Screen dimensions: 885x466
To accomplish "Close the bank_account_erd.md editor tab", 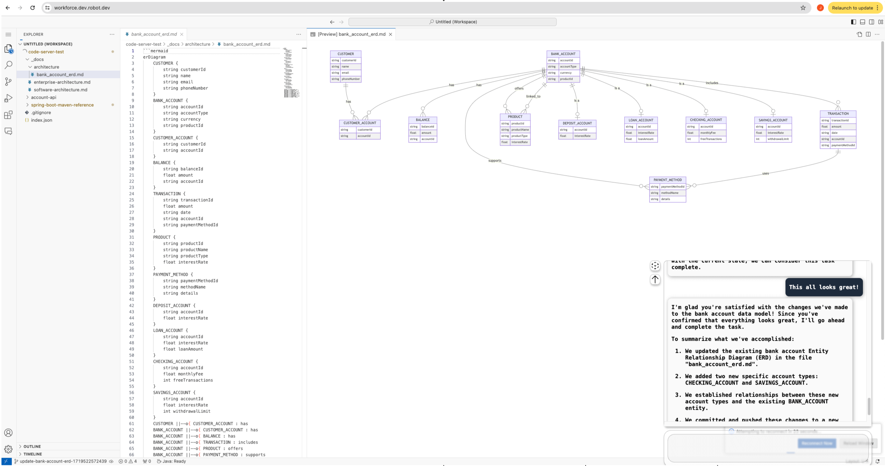I will point(181,34).
